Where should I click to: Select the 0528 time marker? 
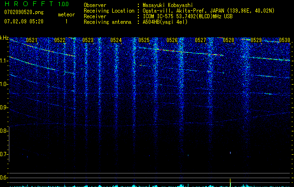(228, 41)
